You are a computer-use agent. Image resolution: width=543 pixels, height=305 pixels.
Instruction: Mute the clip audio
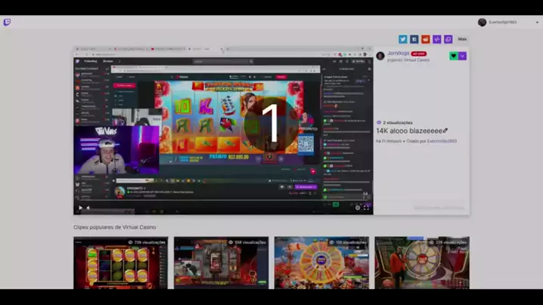[x=88, y=208]
